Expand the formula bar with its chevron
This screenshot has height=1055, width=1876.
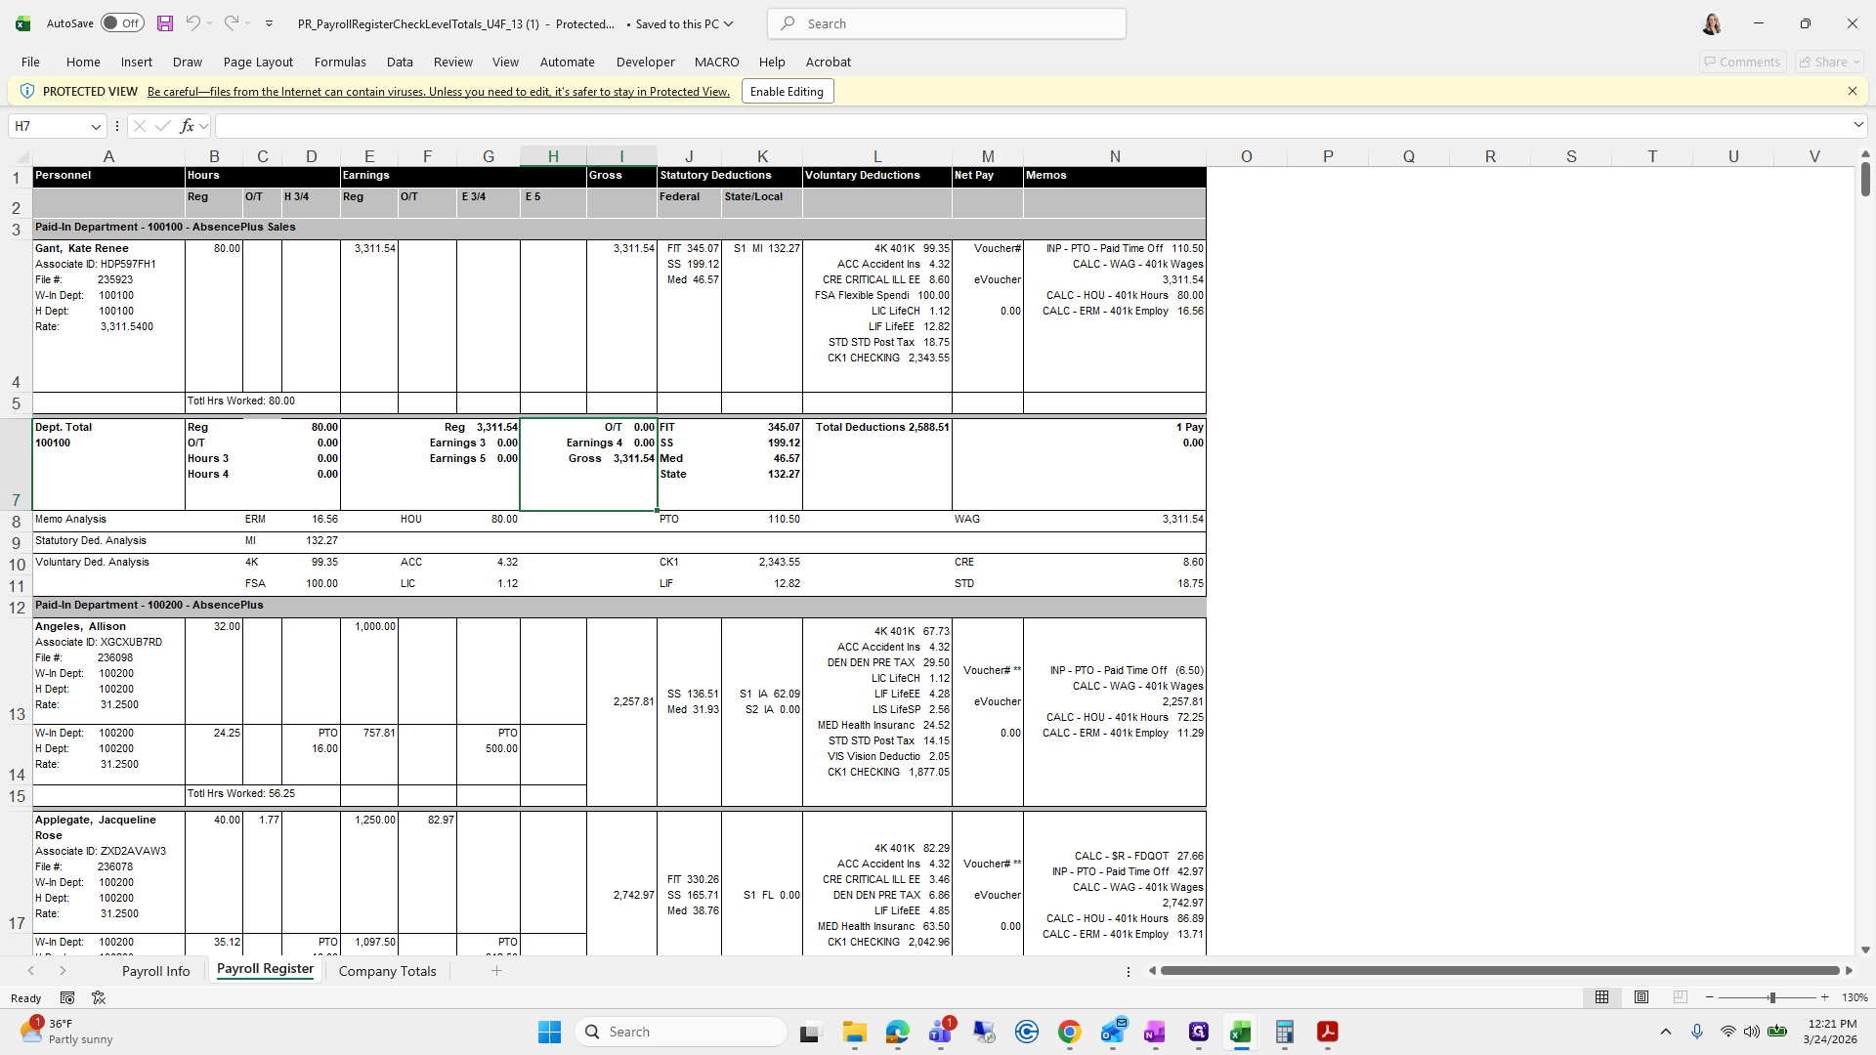pos(1857,125)
